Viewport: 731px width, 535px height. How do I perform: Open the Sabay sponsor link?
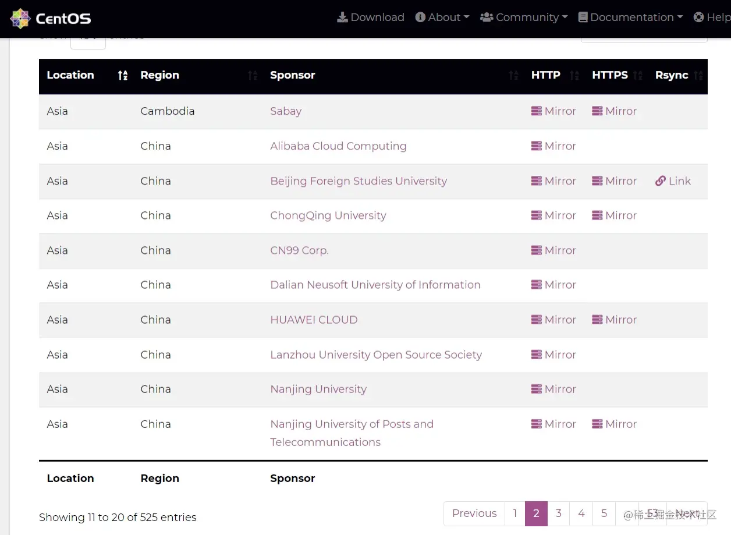286,111
